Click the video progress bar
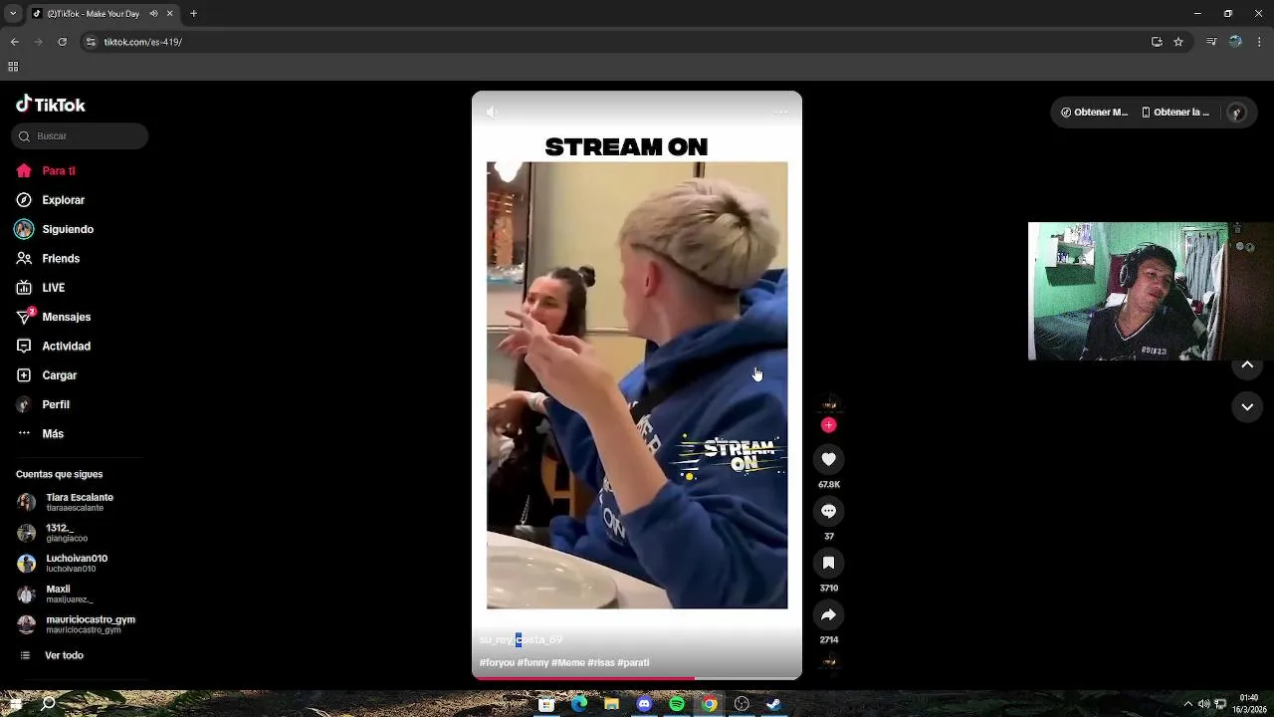 [x=637, y=678]
